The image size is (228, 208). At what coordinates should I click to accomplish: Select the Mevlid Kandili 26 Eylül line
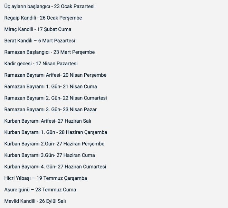(x=35, y=201)
